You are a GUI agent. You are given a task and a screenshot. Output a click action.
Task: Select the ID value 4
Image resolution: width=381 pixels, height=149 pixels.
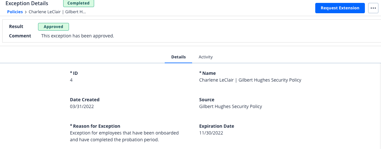point(71,80)
